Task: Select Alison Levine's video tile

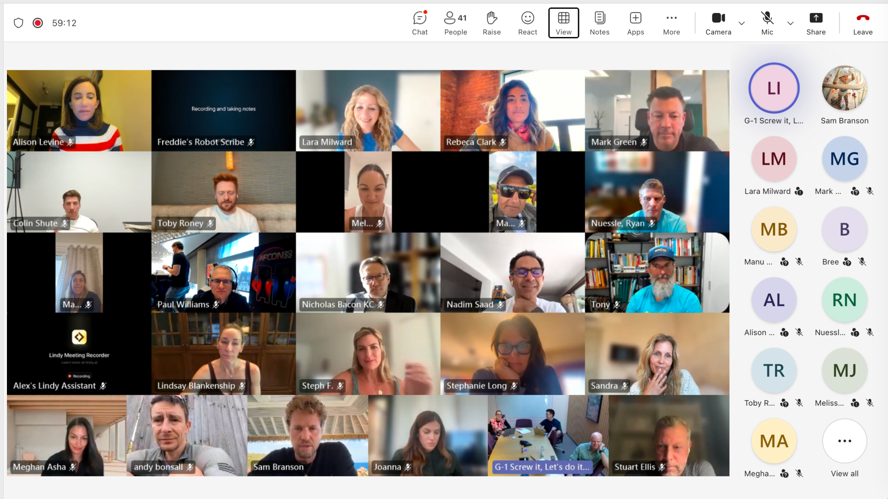Action: (x=79, y=110)
